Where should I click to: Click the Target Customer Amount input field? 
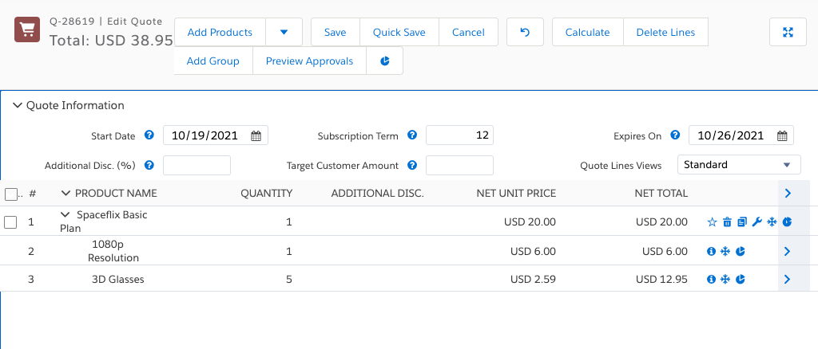click(x=459, y=166)
